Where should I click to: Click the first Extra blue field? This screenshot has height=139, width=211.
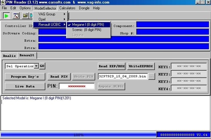pos(124,39)
